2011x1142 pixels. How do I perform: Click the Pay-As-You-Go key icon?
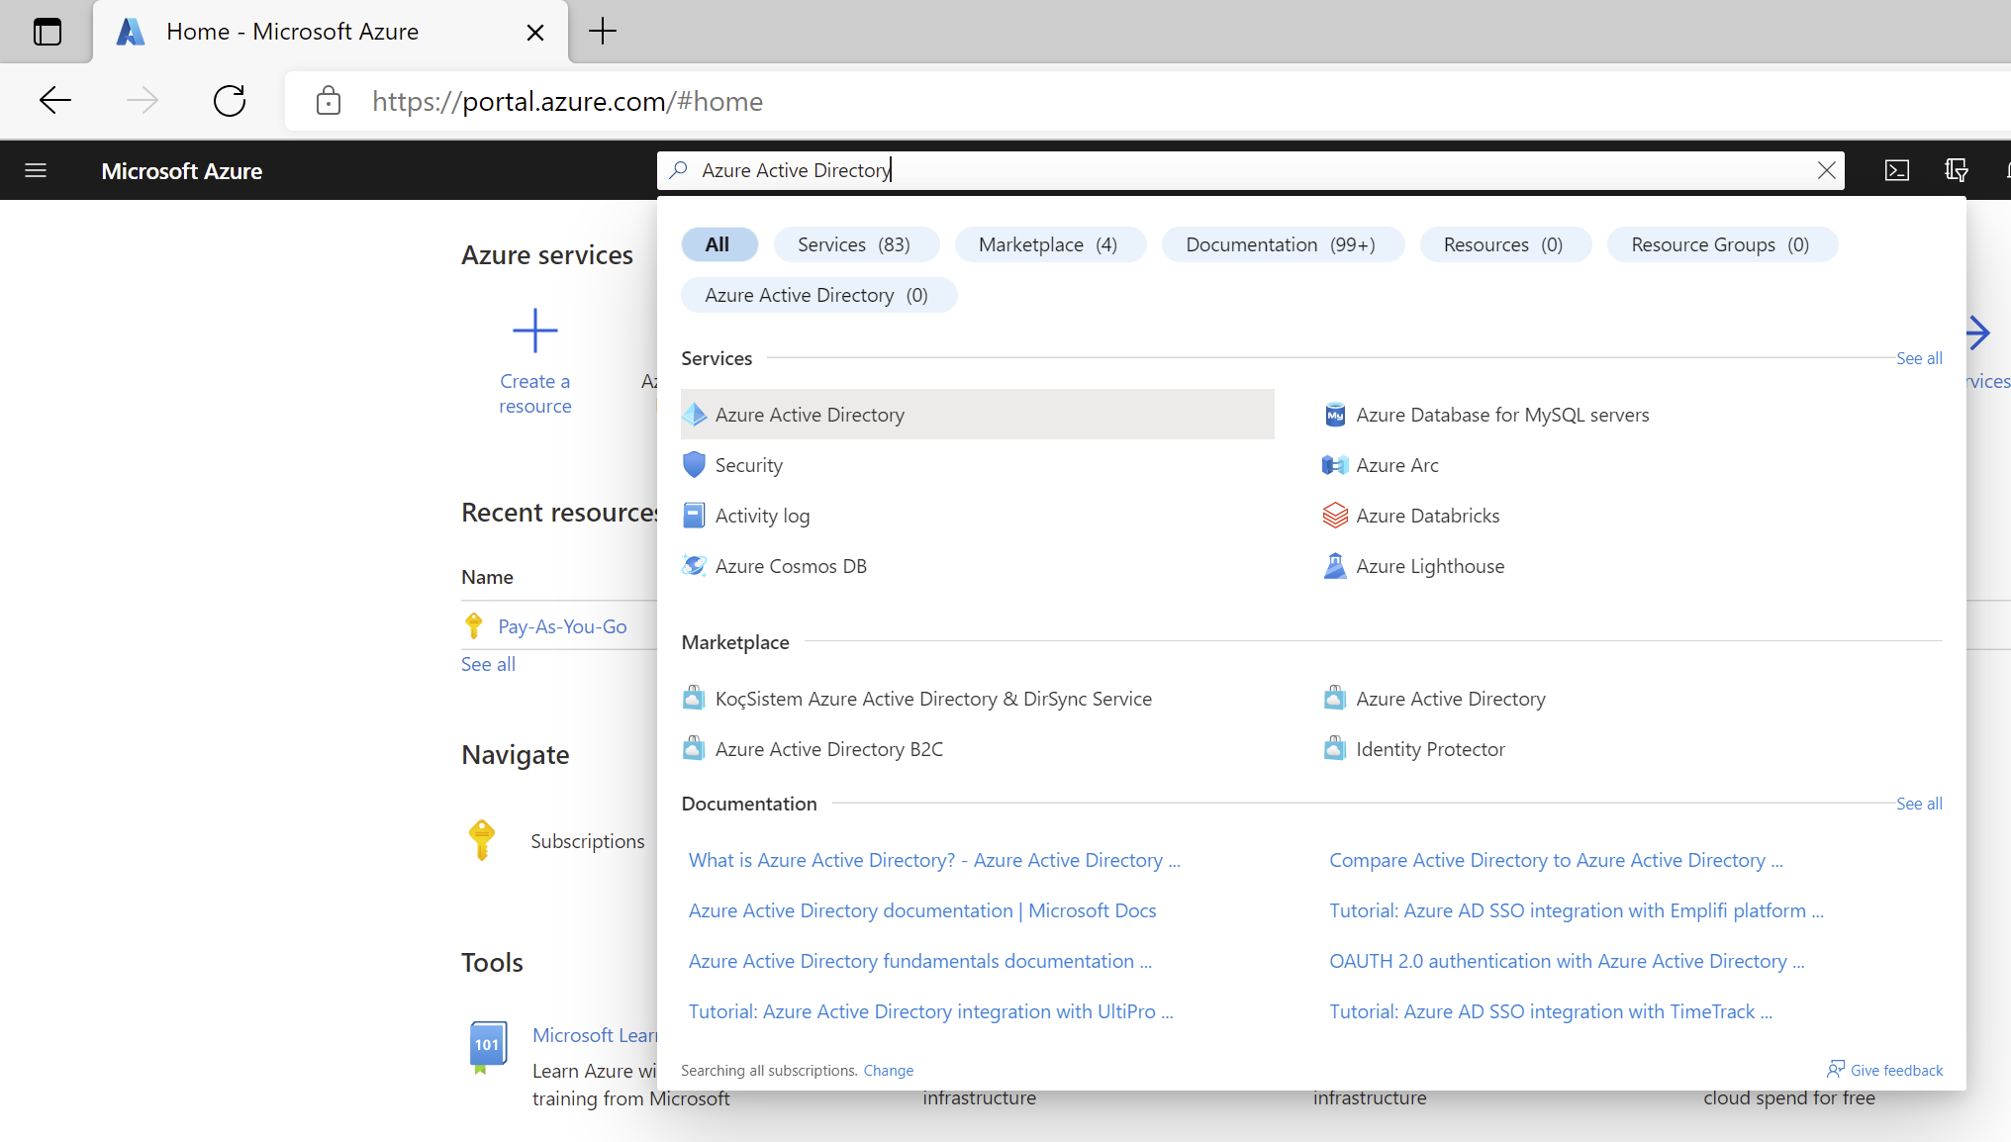click(x=474, y=626)
